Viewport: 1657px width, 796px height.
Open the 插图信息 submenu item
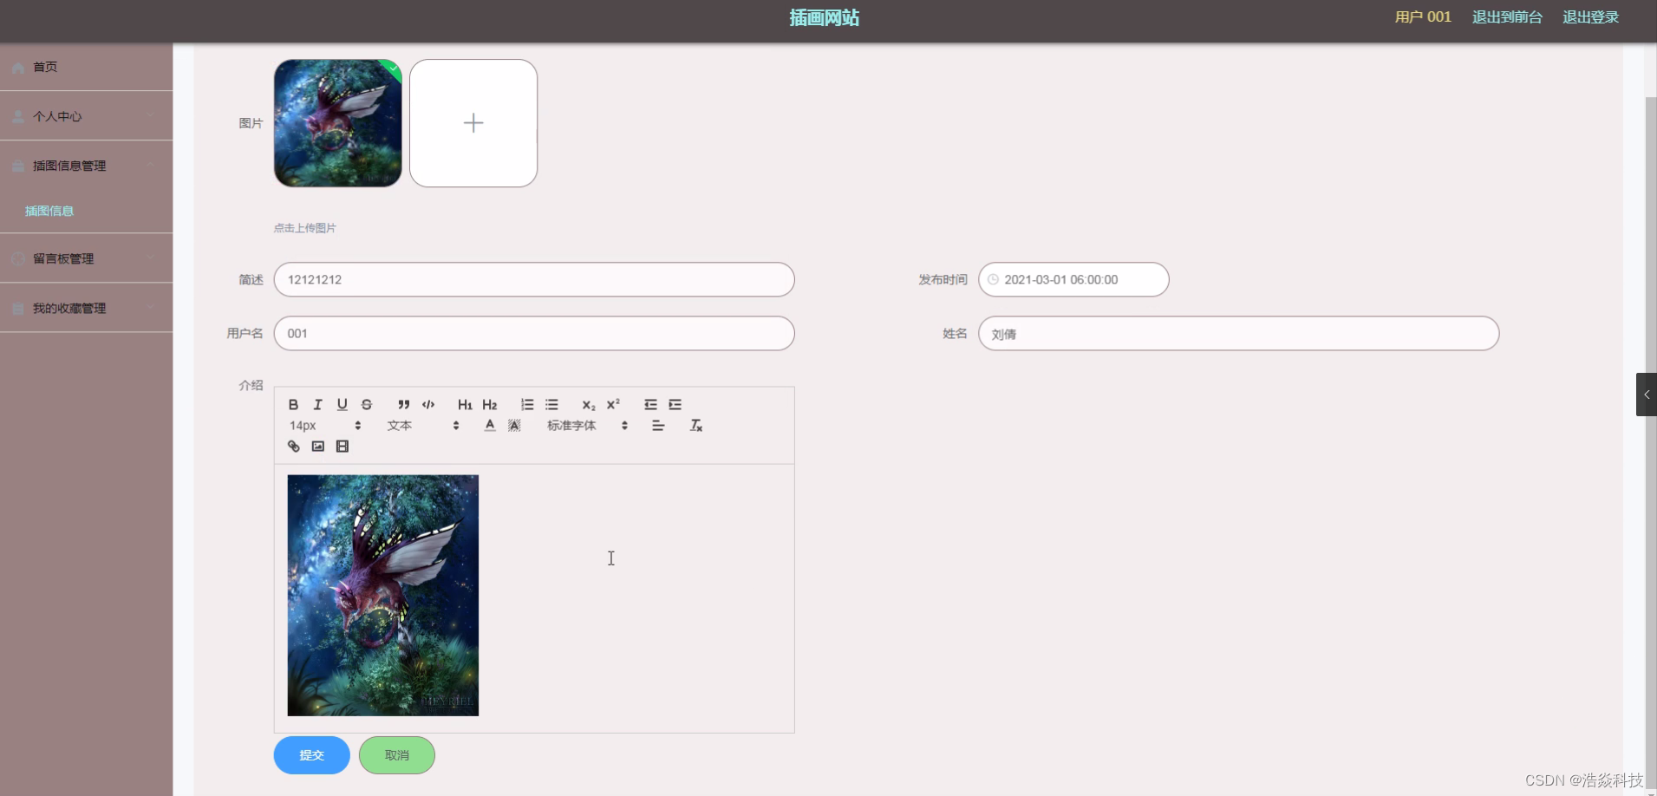[49, 211]
